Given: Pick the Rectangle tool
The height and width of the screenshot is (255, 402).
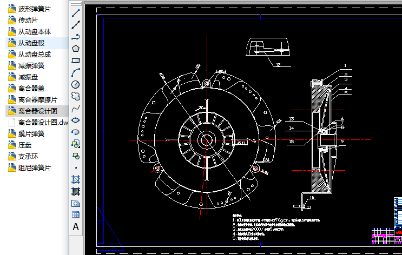Looking at the screenshot, I should (x=76, y=61).
